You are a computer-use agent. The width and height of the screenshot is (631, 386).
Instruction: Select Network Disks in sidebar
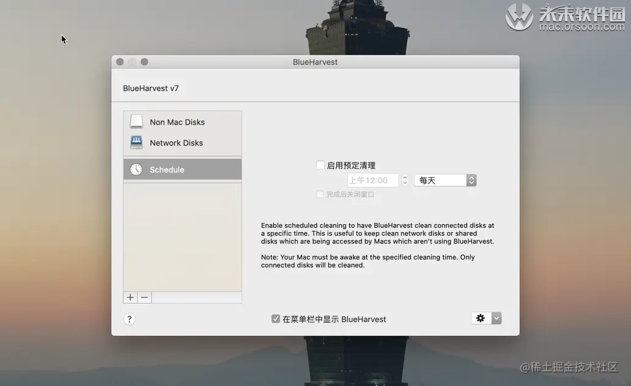click(x=182, y=143)
